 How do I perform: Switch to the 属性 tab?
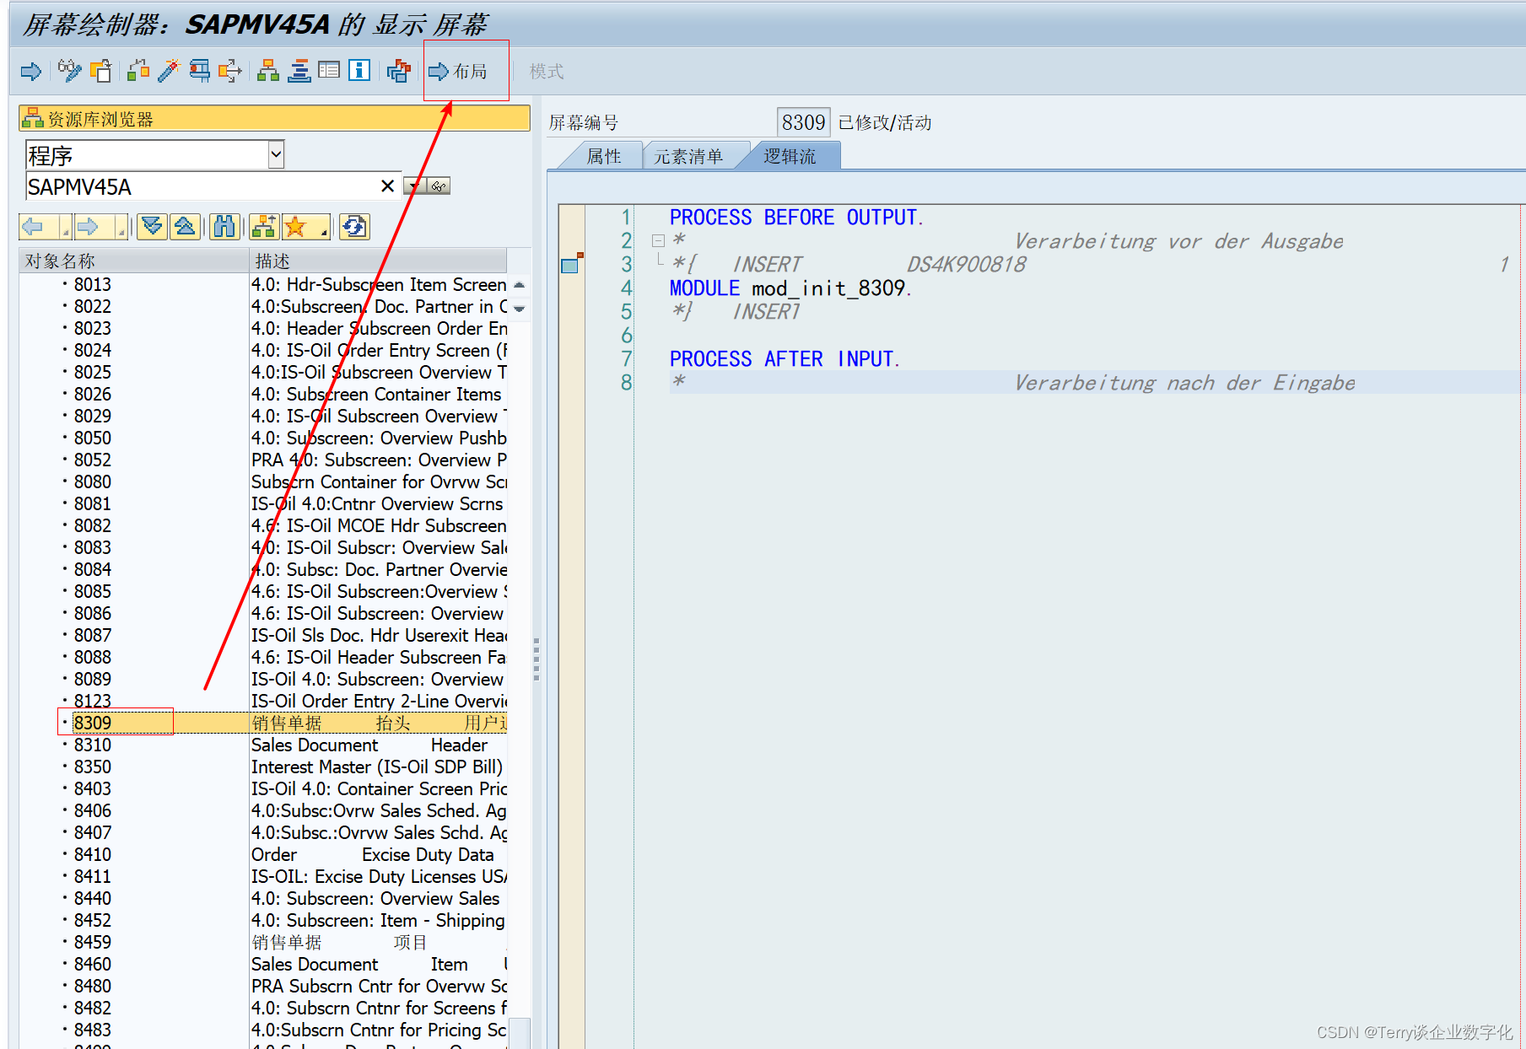click(604, 155)
